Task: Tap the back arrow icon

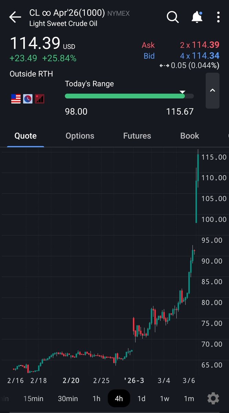Action: (15, 17)
